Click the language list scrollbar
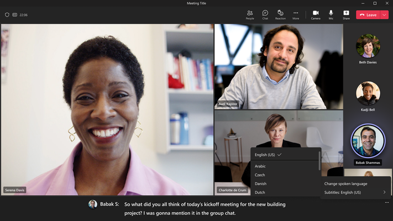The image size is (393, 221). pyautogui.click(x=319, y=161)
